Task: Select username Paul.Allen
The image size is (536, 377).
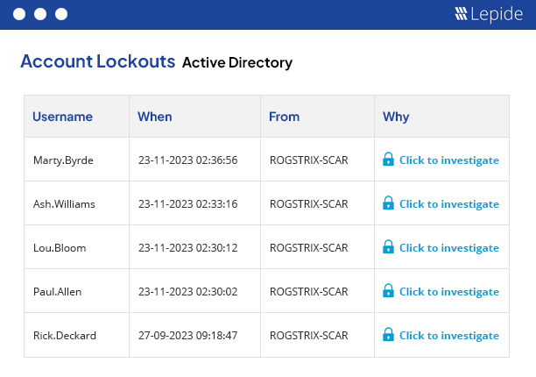Action: (58, 292)
